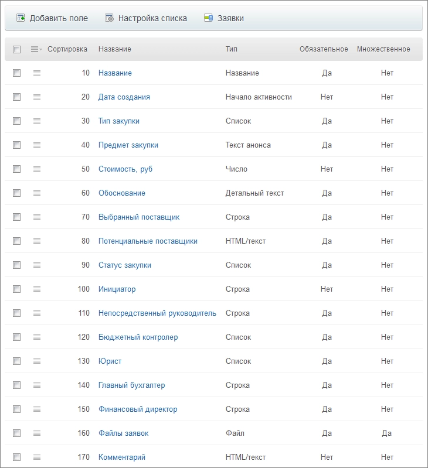Click the list settings gear icon
This screenshot has height=468, width=428.
pyautogui.click(x=109, y=18)
